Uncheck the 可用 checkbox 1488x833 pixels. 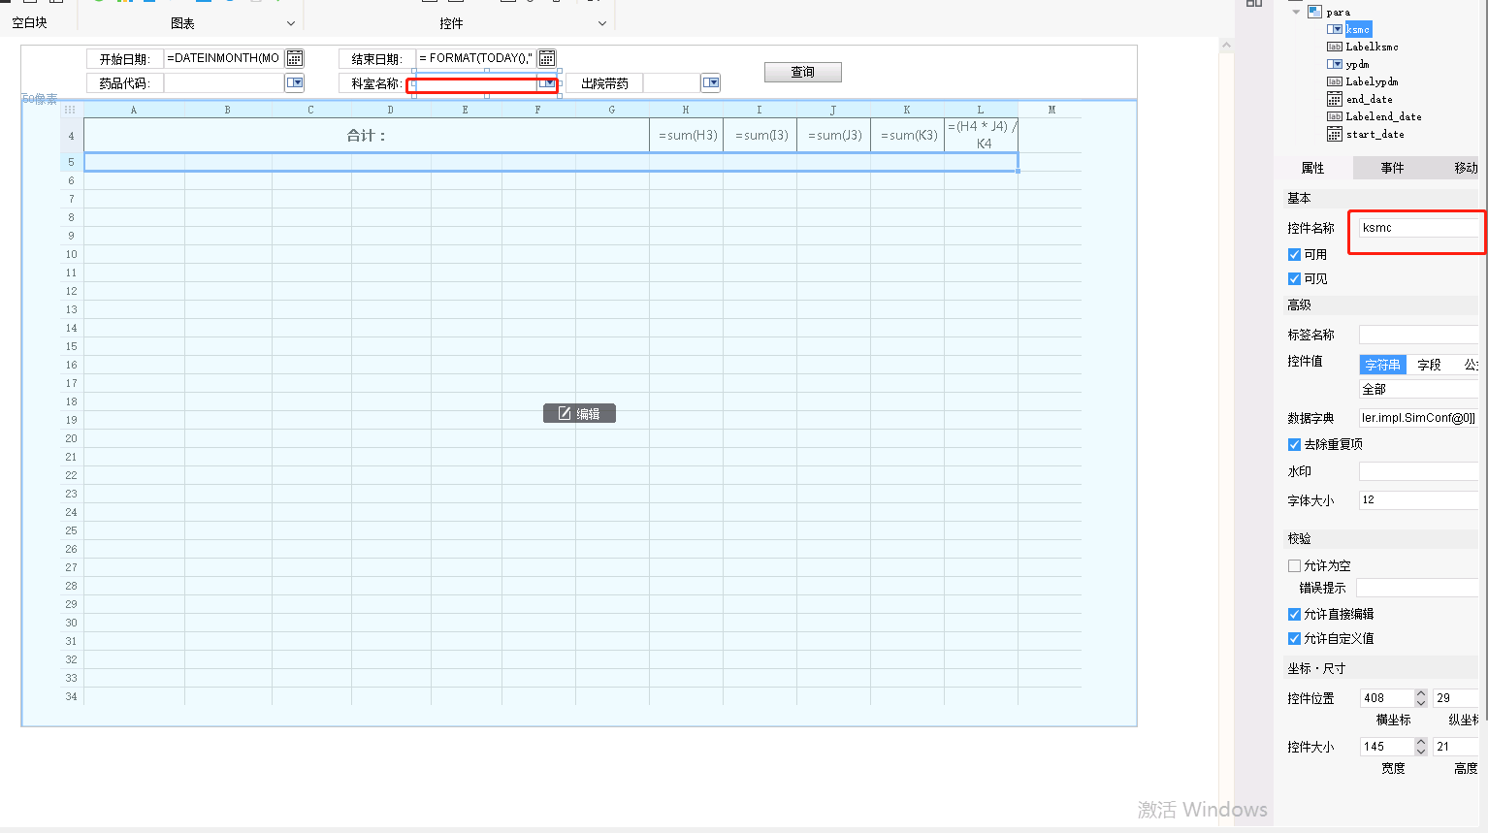[x=1294, y=254]
